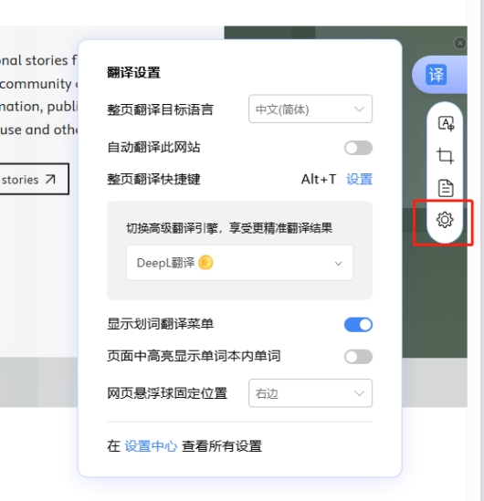484x501 pixels.
Task: Click the 设置 shortcut link next to Alt+T
Action: coord(359,179)
